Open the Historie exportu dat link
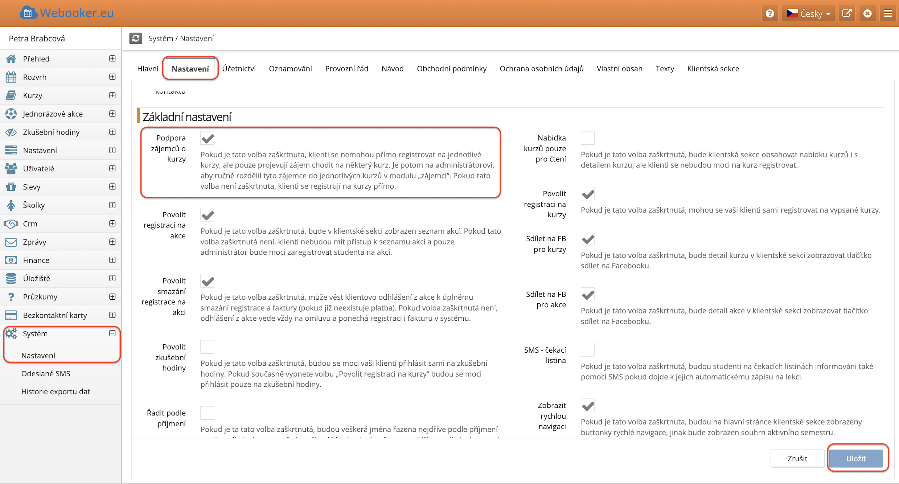Image resolution: width=899 pixels, height=484 pixels. 56,391
